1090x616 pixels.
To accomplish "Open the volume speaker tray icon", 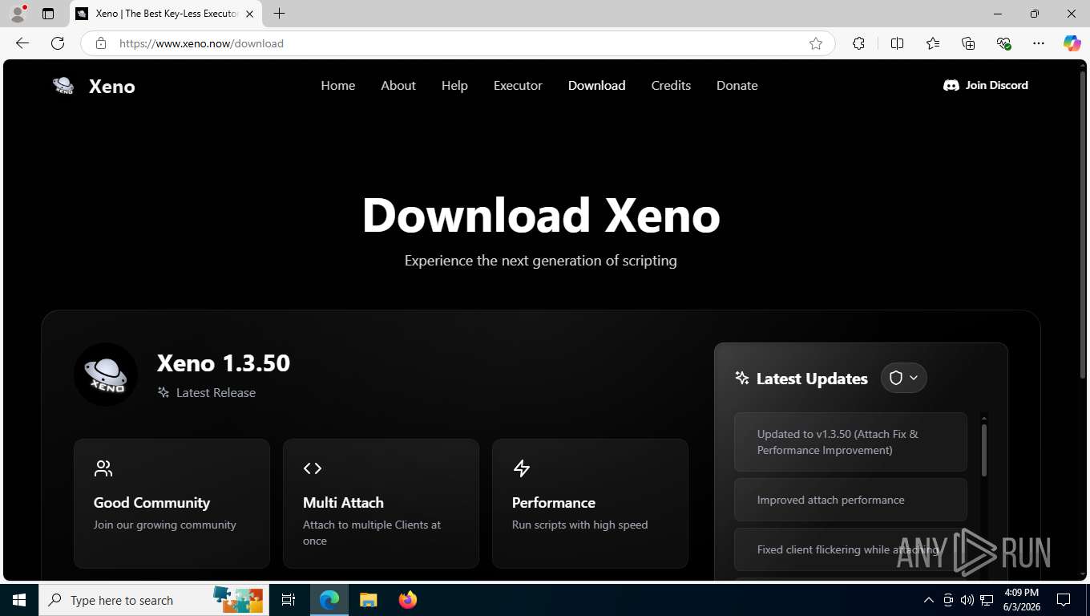I will pos(967,600).
